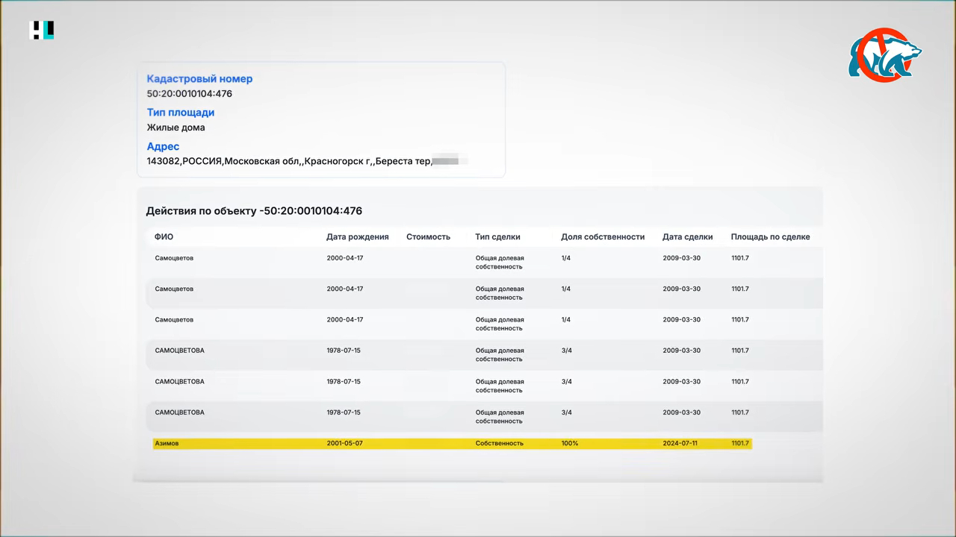Screen dimensions: 956x537
Task: Click the Тип площади label
Action: click(x=181, y=113)
